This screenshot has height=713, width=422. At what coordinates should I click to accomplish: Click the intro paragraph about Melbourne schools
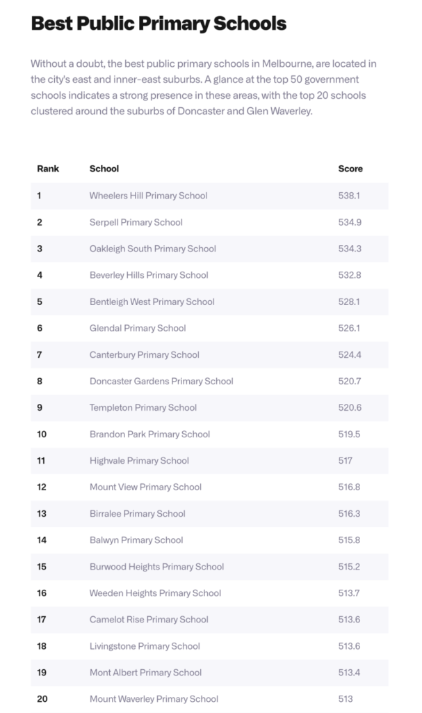point(204,88)
